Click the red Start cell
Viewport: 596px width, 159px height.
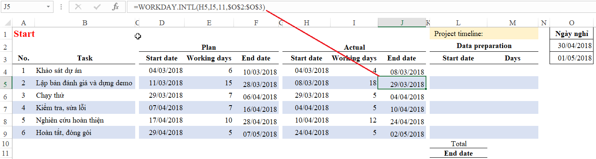(x=24, y=34)
